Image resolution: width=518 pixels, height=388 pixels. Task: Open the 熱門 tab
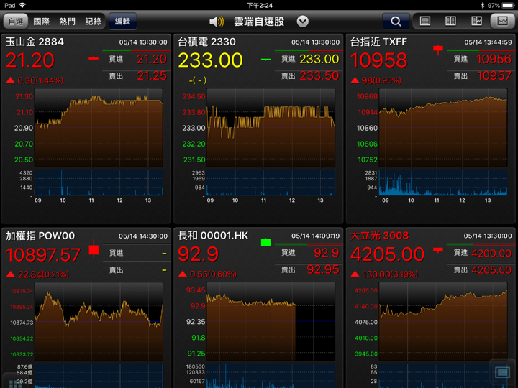click(68, 22)
